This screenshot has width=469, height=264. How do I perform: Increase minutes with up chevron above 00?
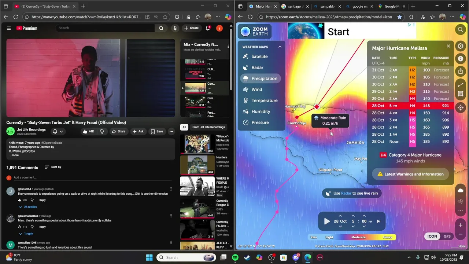[364, 216]
